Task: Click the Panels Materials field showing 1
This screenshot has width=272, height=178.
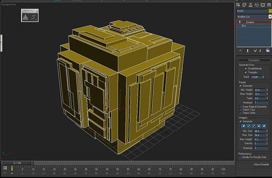Action: click(261, 102)
